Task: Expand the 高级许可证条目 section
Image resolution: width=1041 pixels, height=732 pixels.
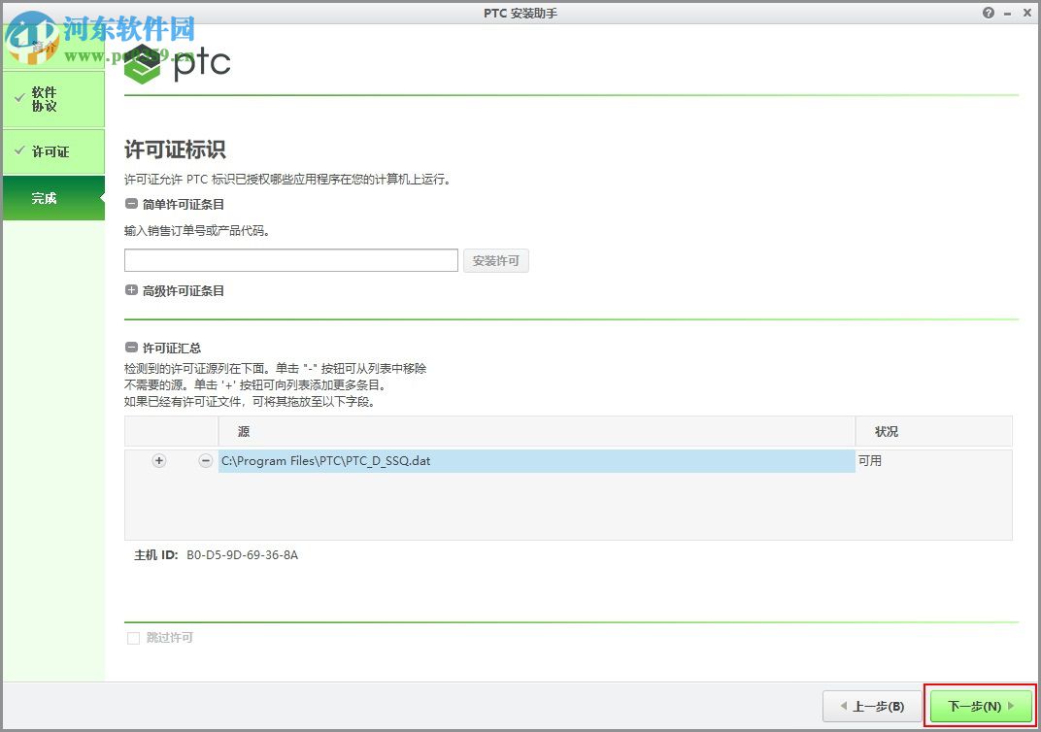Action: click(x=130, y=290)
